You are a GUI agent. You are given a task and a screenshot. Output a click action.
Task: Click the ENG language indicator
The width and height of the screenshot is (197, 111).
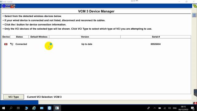175,108
